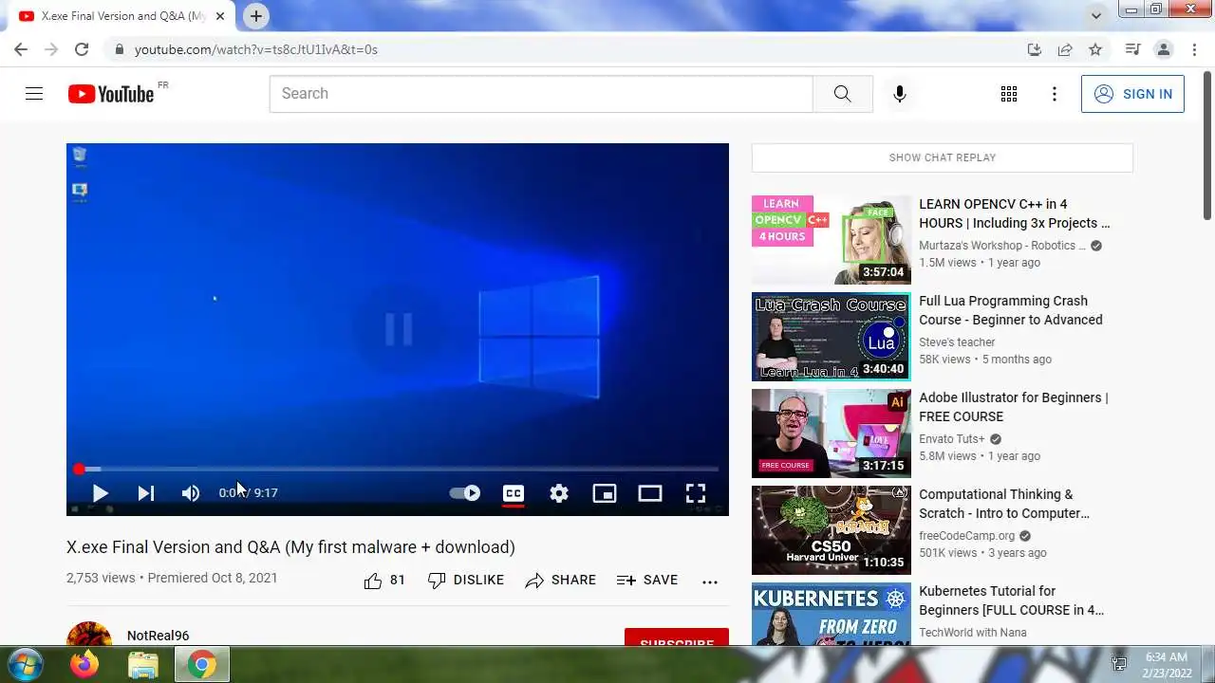Screen dimensions: 1215x683
Task: Bookmark this page with the star
Action: (1095, 49)
